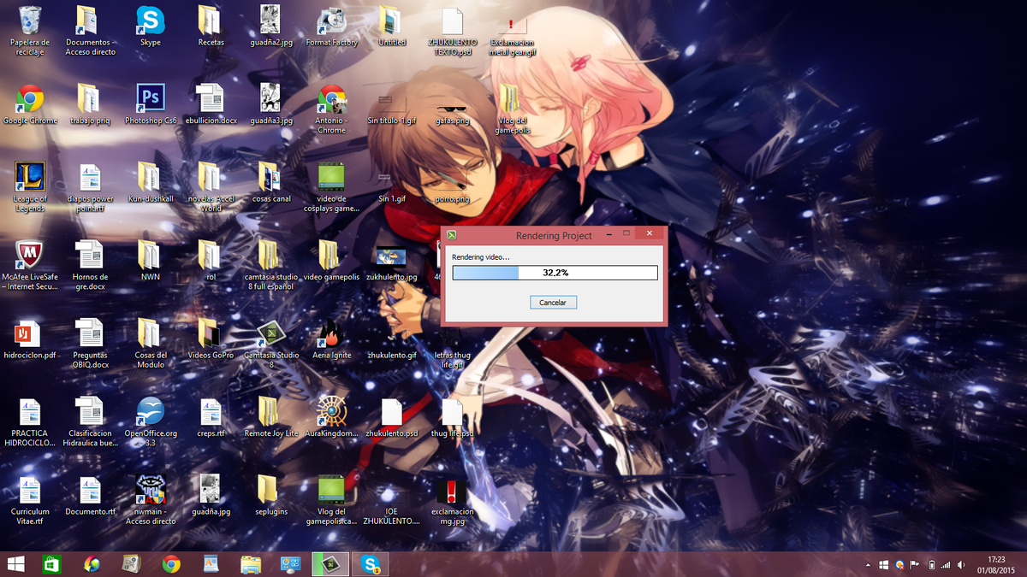Viewport: 1027px width, 577px height.
Task: Select the PRACTICA HIDROCICLO file
Action: point(30,421)
